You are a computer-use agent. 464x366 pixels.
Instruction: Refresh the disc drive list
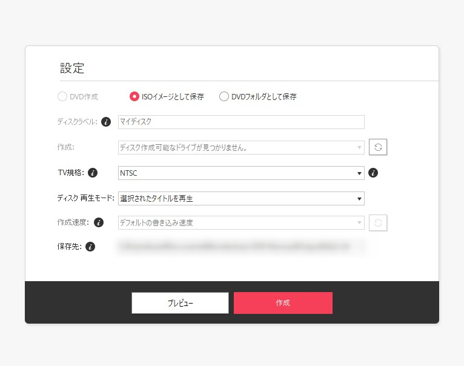coord(378,147)
